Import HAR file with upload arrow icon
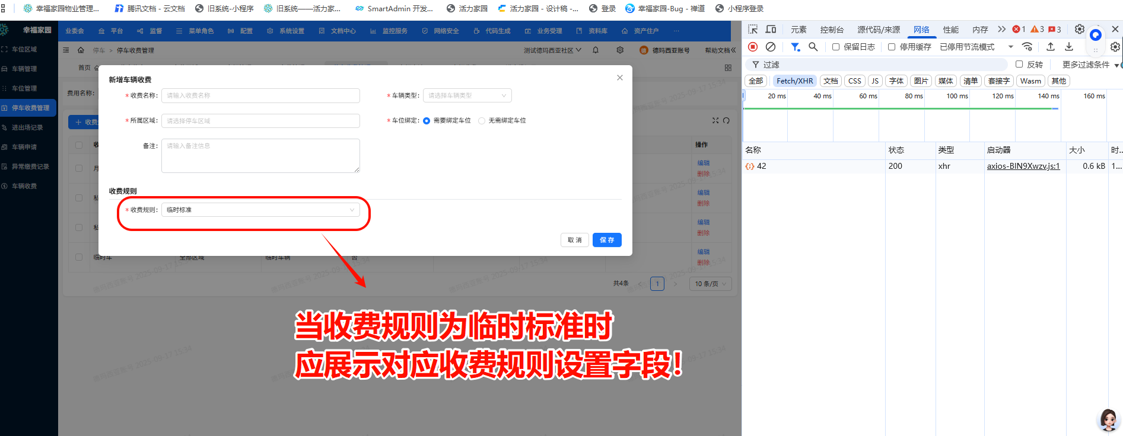1123x436 pixels. pos(1051,47)
